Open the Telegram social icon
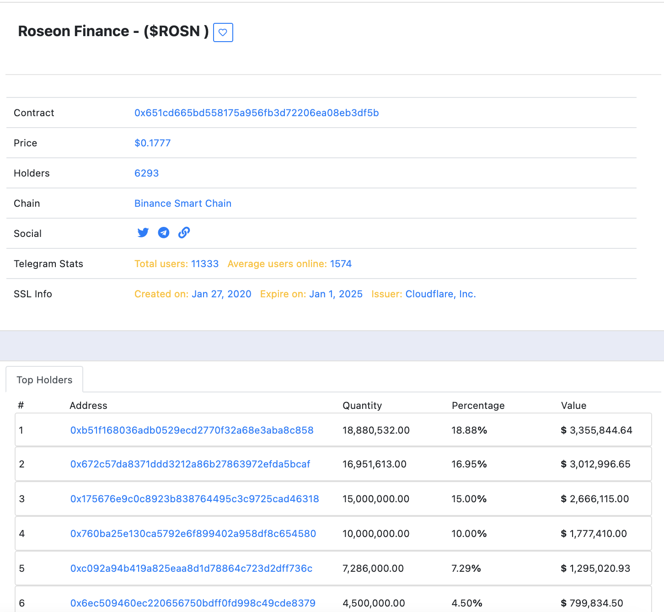664x612 pixels. coord(163,233)
